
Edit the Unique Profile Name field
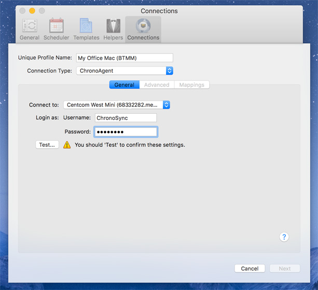coord(125,58)
